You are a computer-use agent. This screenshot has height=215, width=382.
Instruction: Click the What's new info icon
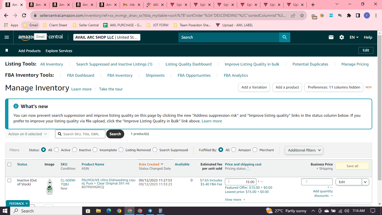[16, 106]
